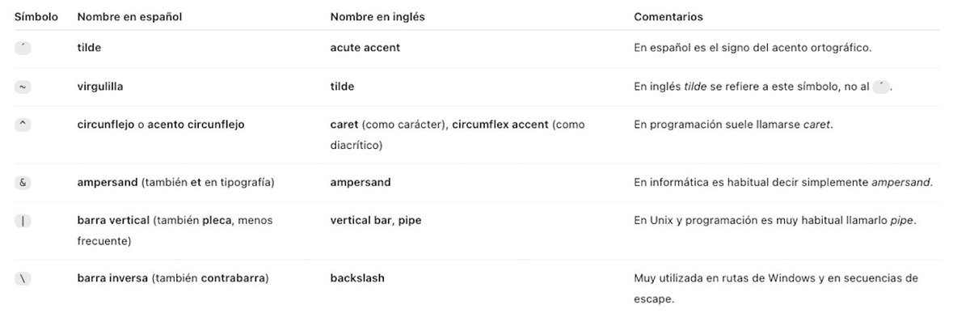This screenshot has width=970, height=322.
Task: Click the bold word virgulilla
Action: pyautogui.click(x=100, y=86)
